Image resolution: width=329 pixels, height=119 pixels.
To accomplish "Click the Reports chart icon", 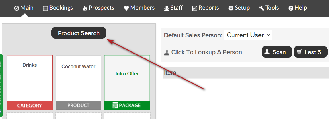I will [195, 8].
